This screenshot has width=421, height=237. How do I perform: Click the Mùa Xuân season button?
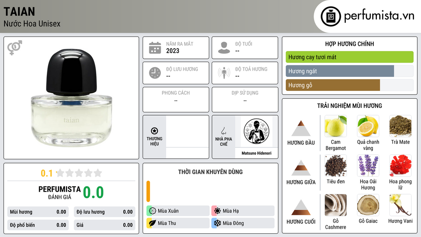[x=178, y=211]
